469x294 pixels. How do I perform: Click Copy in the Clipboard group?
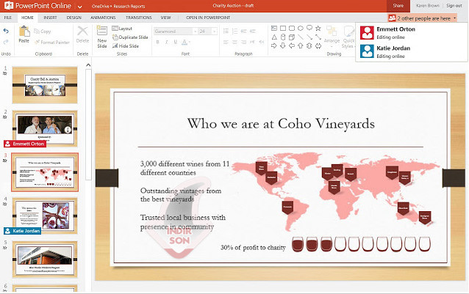pos(43,32)
